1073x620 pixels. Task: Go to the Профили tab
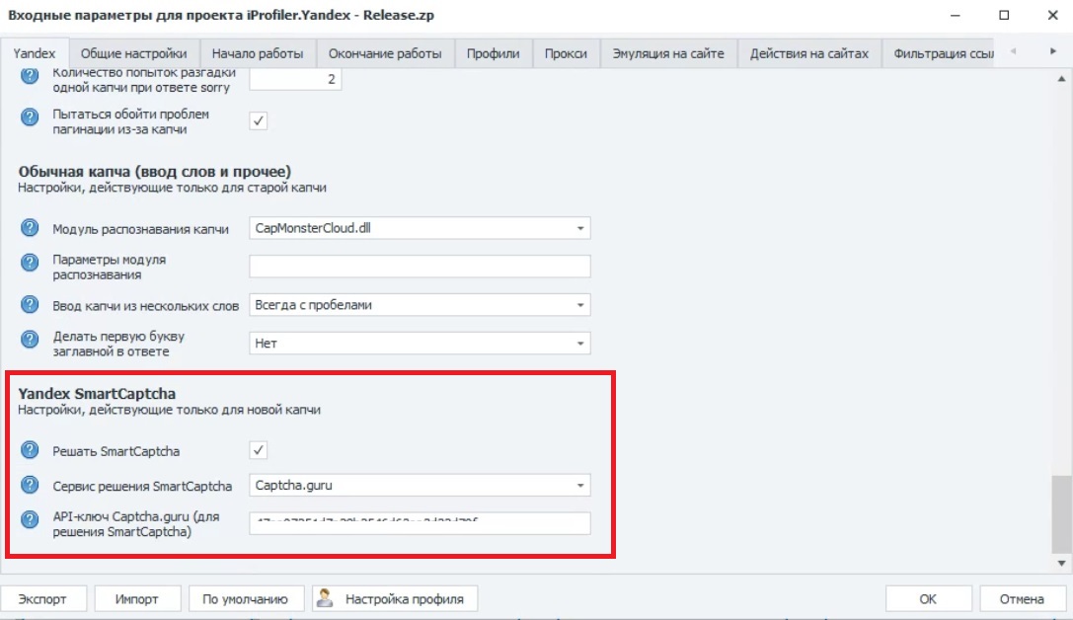click(493, 53)
